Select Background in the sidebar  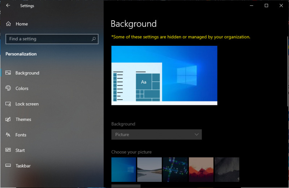pyautogui.click(x=27, y=73)
